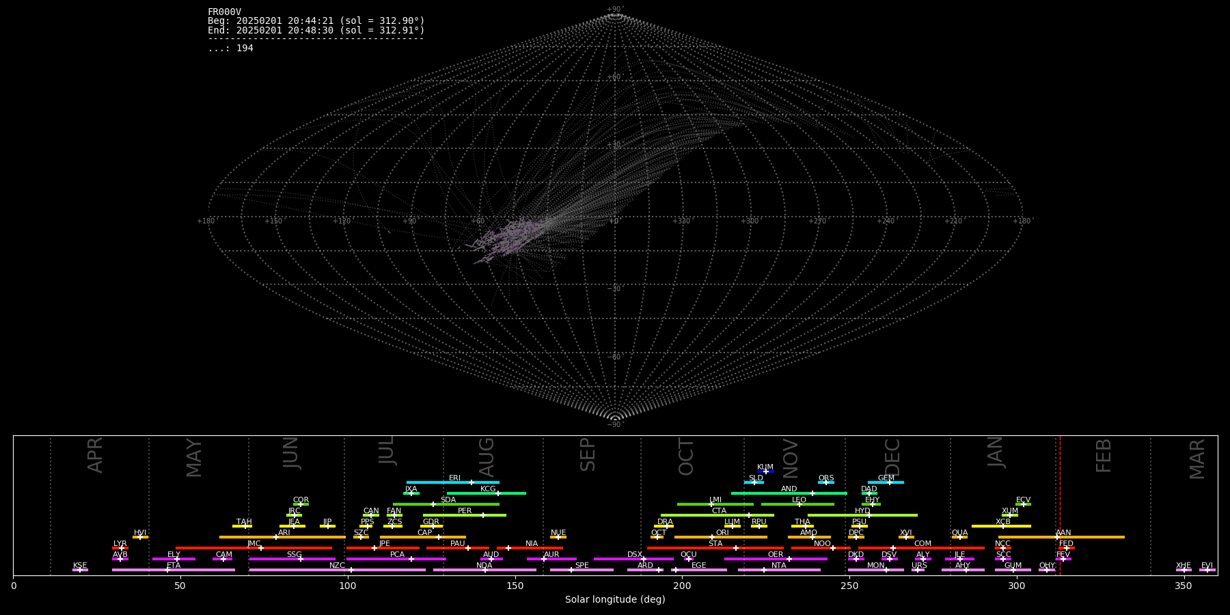
Task: Click the PER shower label
Action: pos(465,510)
